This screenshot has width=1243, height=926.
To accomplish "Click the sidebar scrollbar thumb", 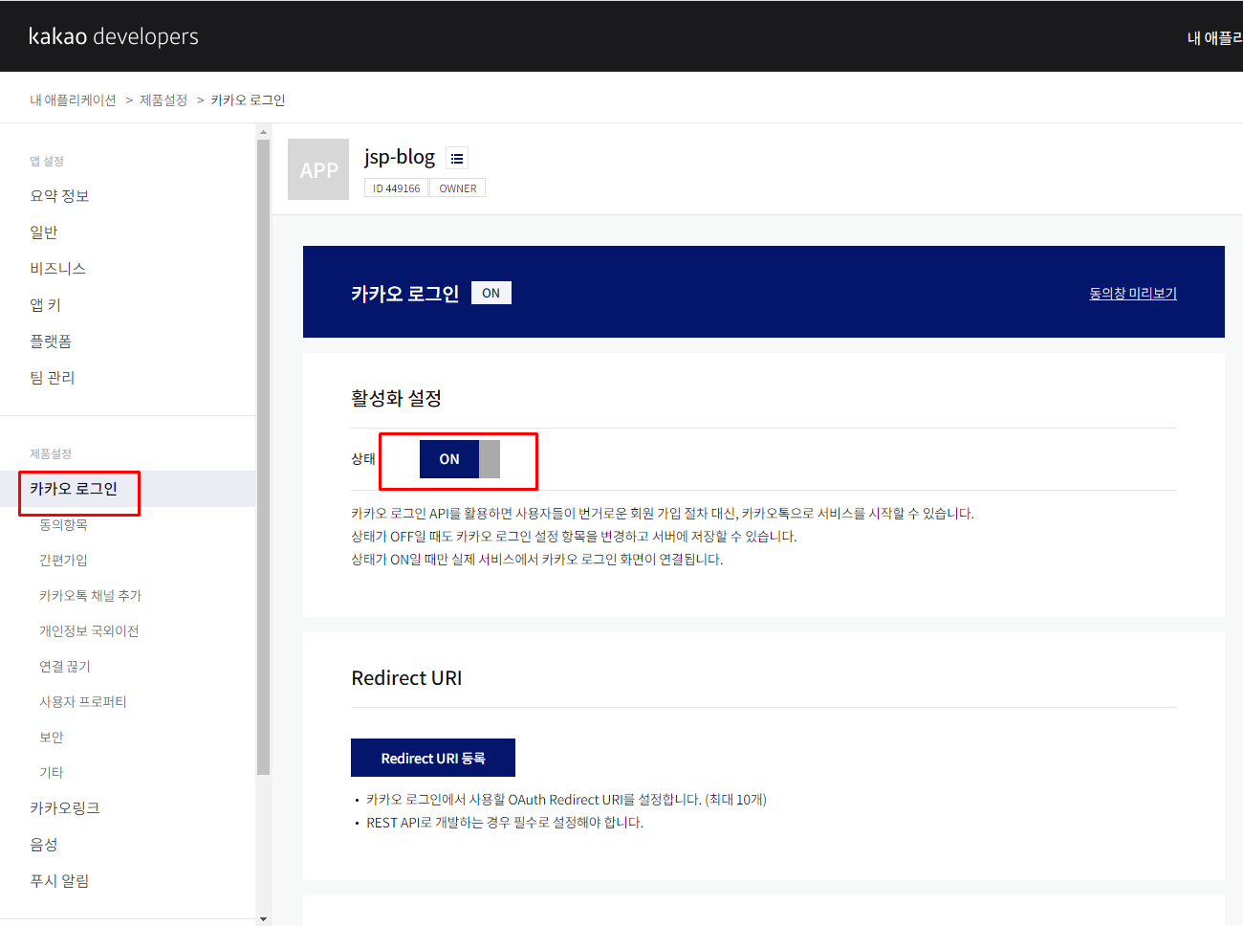I will point(263,457).
